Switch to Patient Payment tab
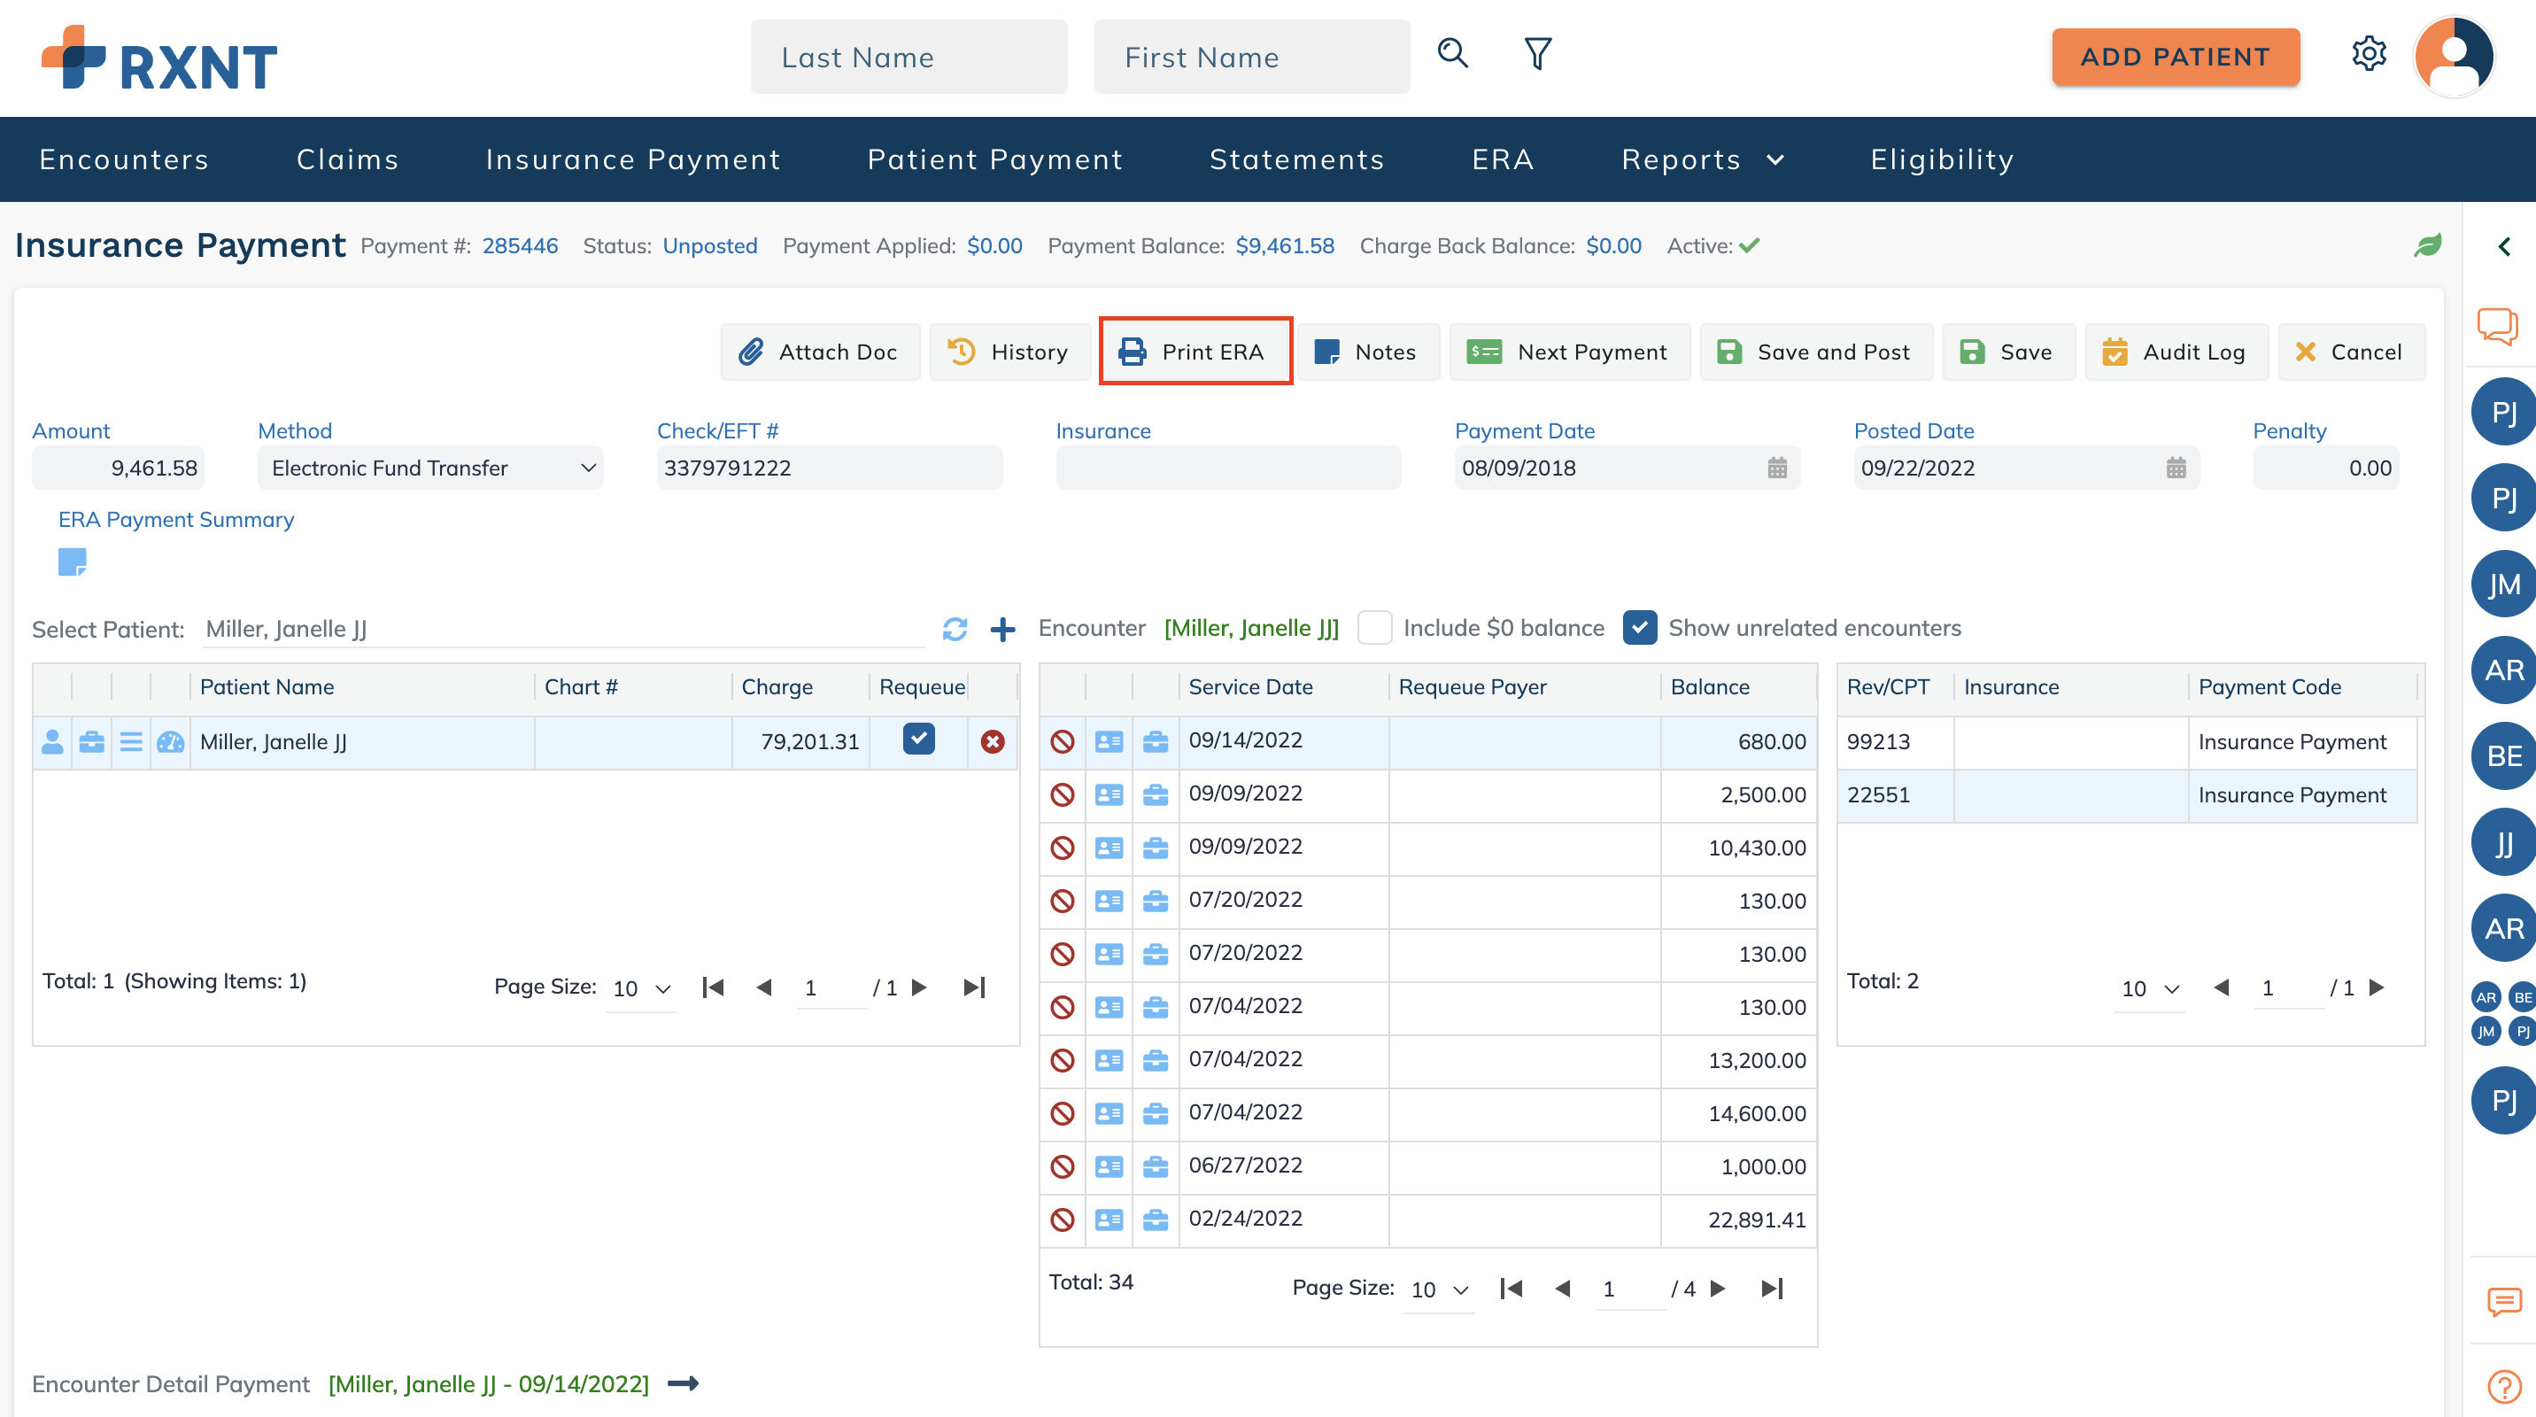Screen dimensions: 2536x1417 pyautogui.click(x=995, y=159)
